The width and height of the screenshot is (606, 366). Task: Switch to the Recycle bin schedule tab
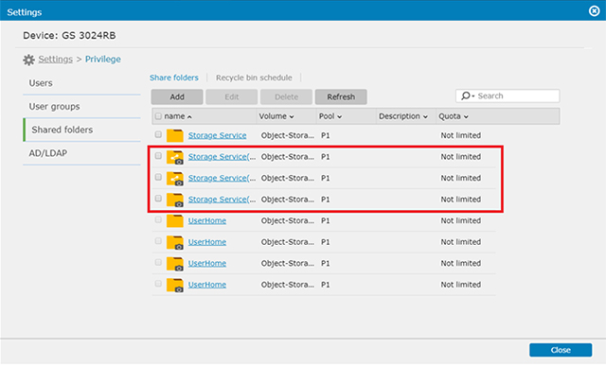point(254,78)
